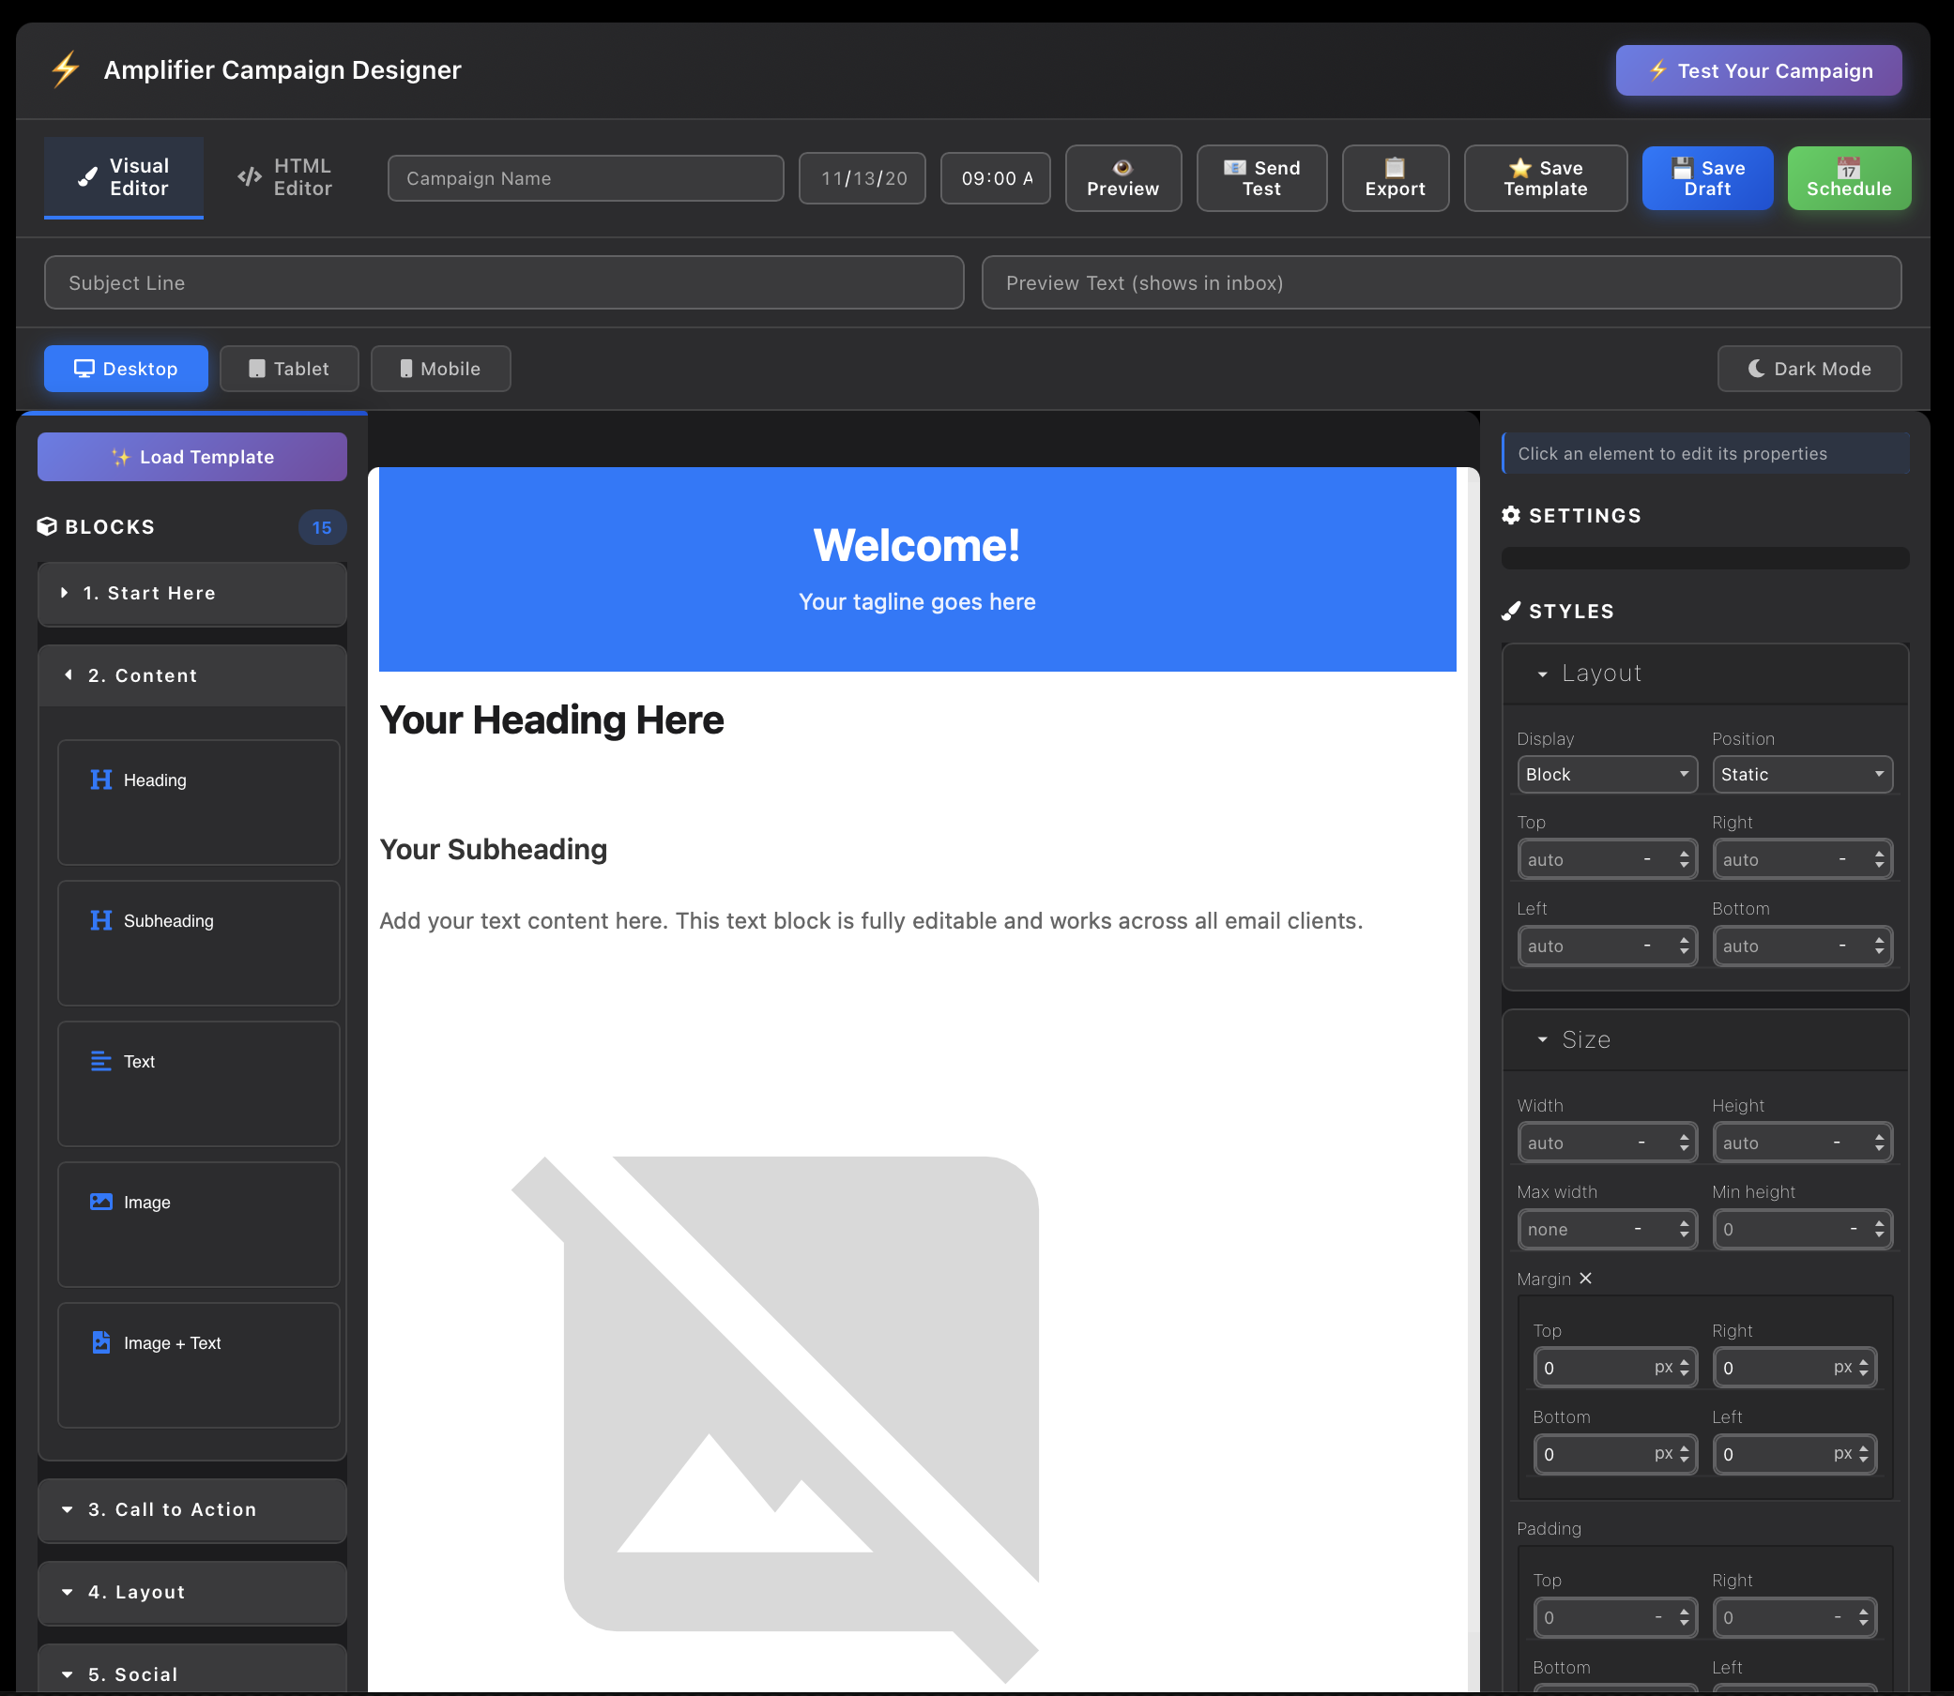Click the Save Template star icon
1954x1696 pixels.
[1519, 168]
